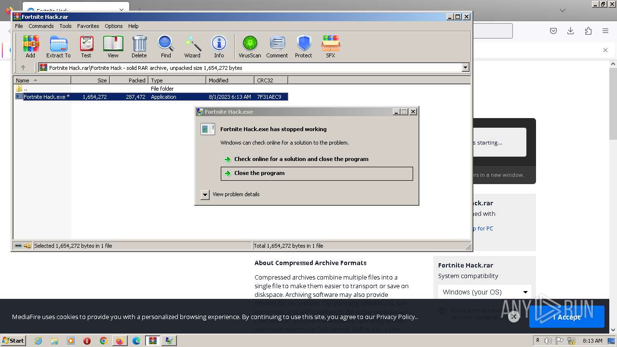
Task: Sort by the Size column header
Action: 91,80
